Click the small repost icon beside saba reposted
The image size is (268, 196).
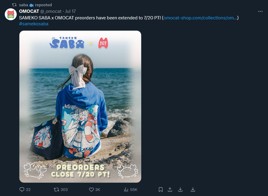click(x=14, y=5)
